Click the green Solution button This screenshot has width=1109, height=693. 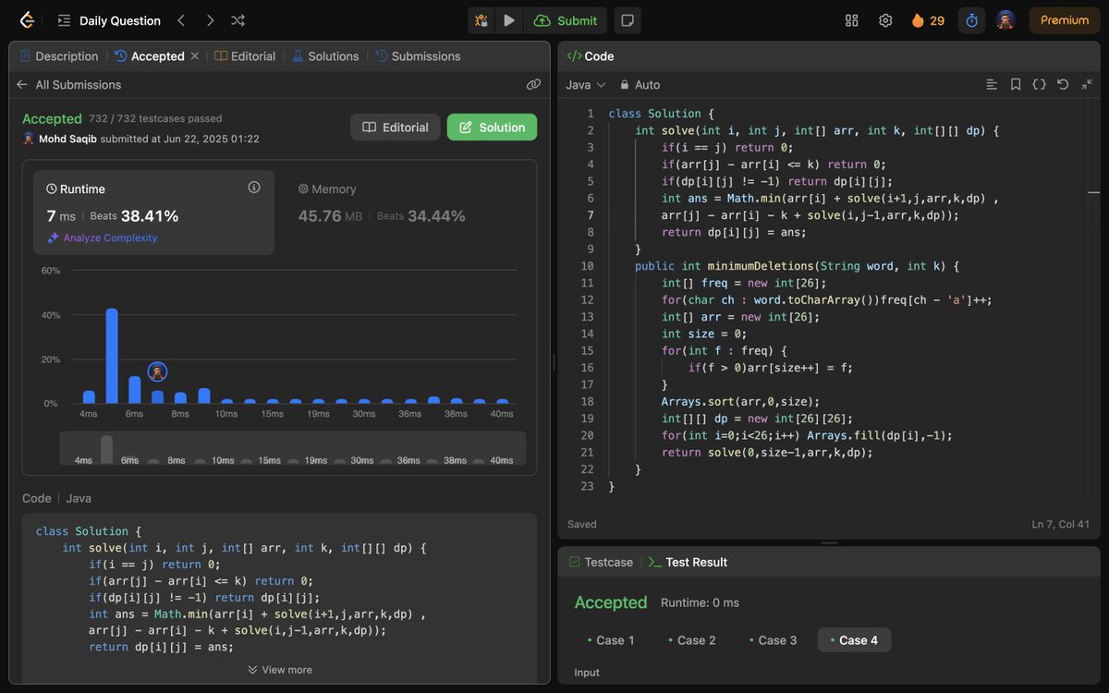[x=493, y=128]
